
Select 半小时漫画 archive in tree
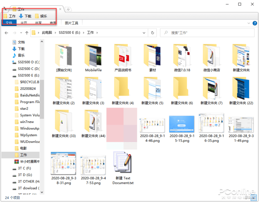(x=27, y=162)
